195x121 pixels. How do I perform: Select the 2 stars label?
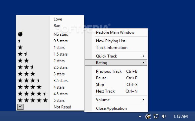[59, 60]
